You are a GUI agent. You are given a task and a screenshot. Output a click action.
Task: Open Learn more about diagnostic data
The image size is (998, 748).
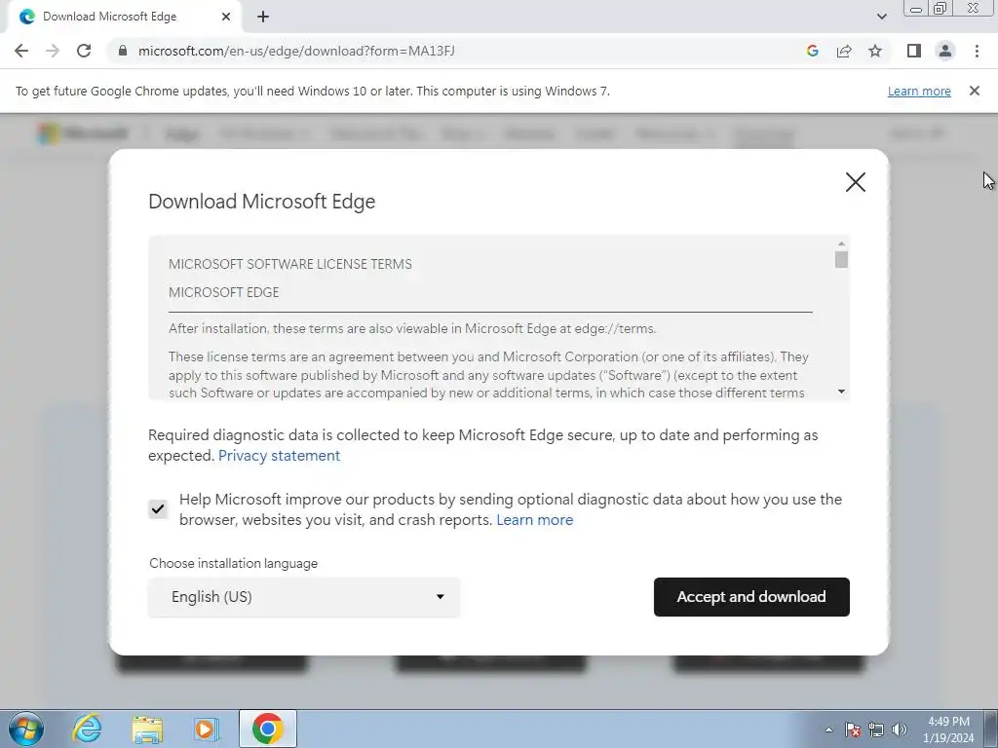535,520
